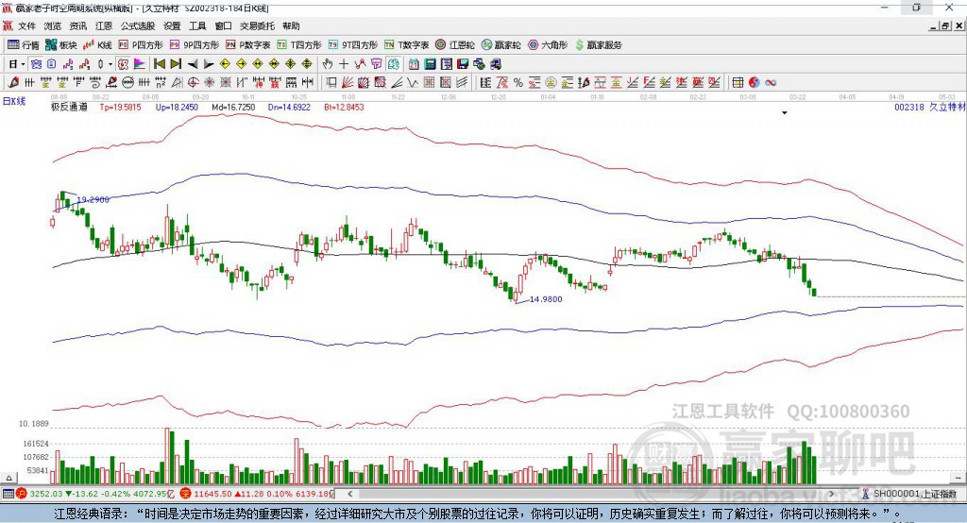This screenshot has height=523, width=967.
Task: Open the 公式选股 menu
Action: (138, 25)
